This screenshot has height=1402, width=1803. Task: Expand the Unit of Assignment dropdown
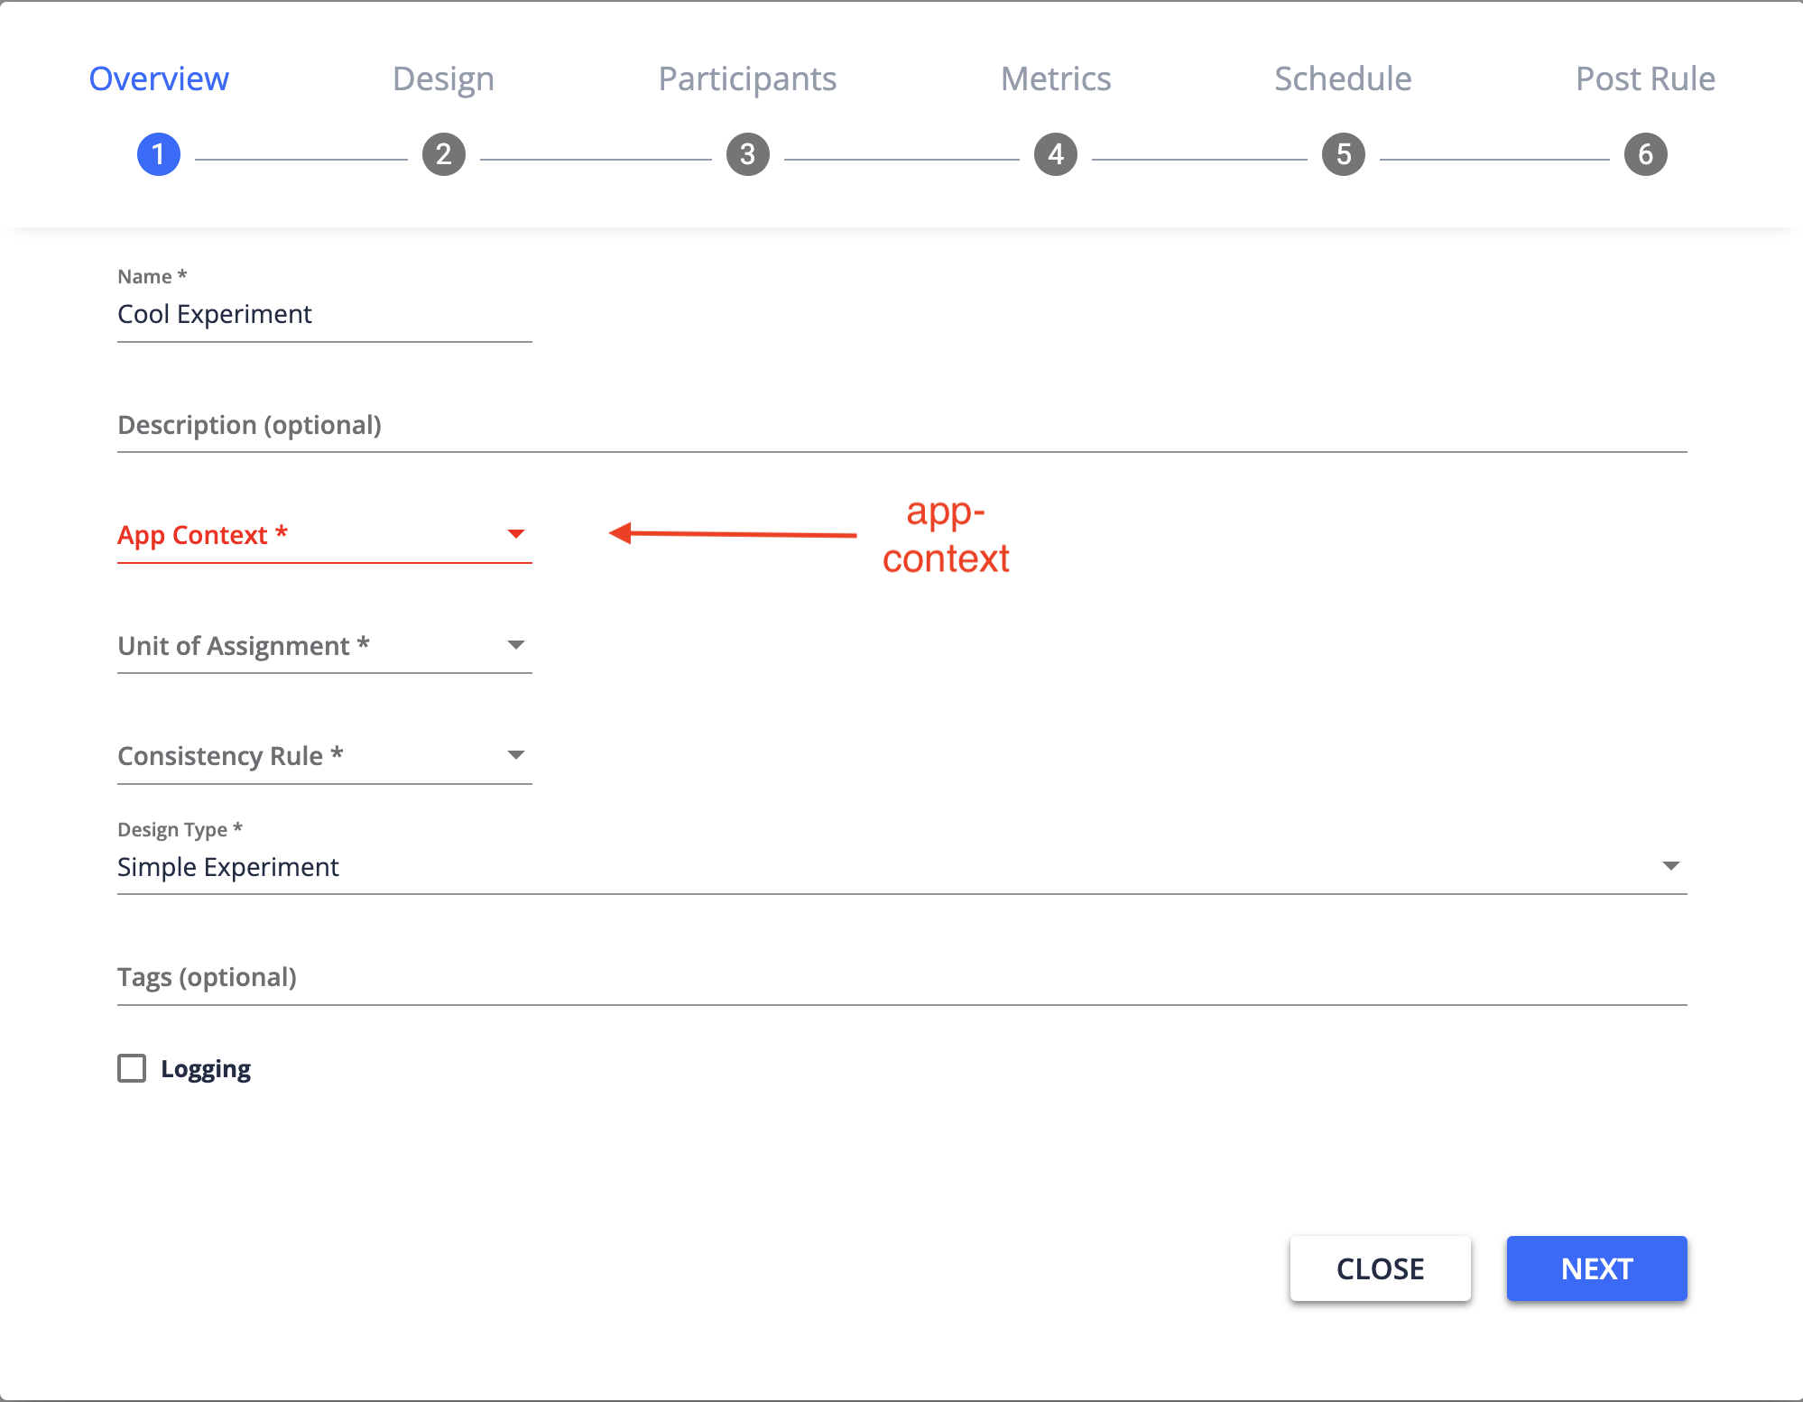pyautogui.click(x=324, y=646)
